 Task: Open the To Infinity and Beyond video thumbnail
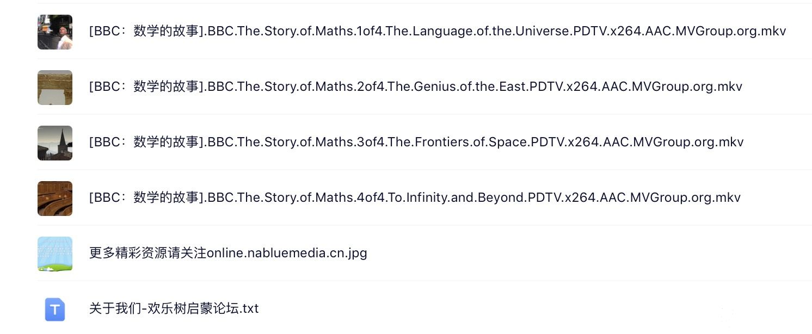click(x=55, y=199)
